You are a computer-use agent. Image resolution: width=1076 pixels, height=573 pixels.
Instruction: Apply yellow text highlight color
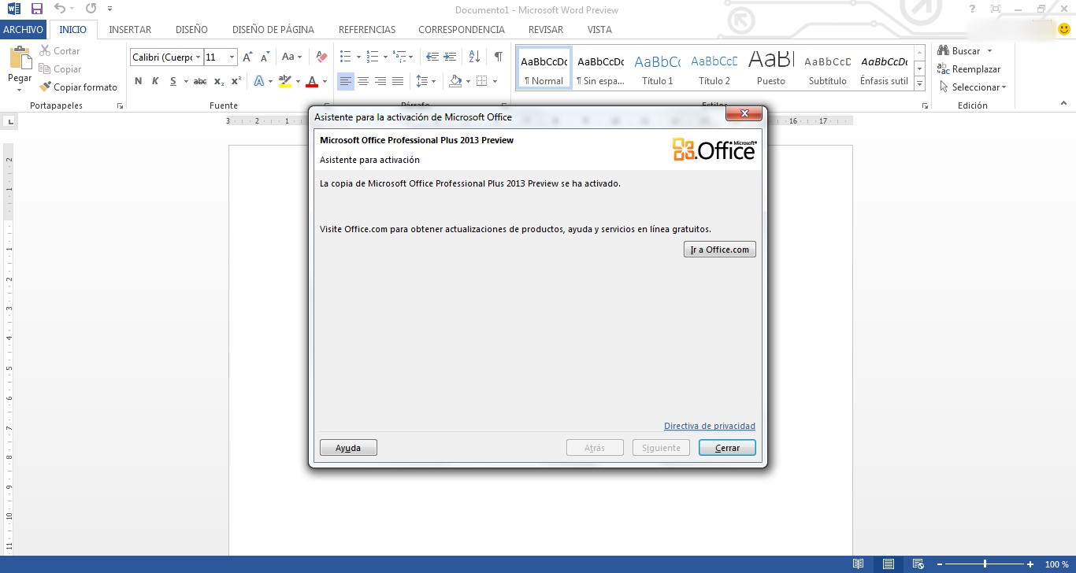[285, 81]
